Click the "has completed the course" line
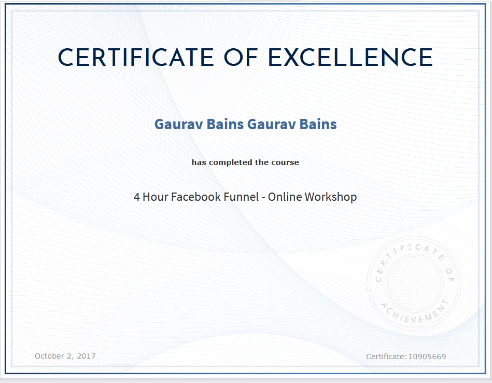The image size is (492, 383). pos(245,162)
